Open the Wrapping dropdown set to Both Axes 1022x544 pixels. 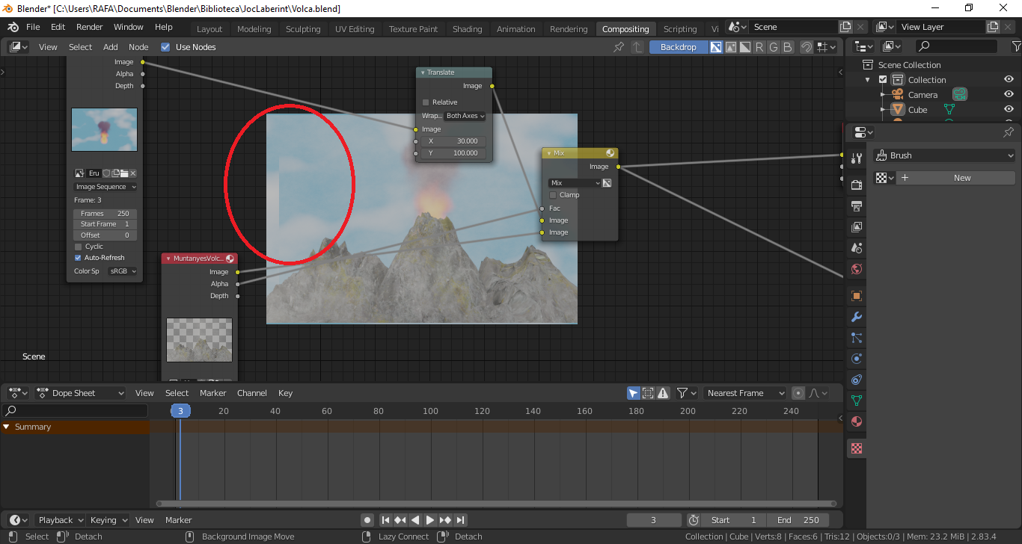[x=465, y=116]
